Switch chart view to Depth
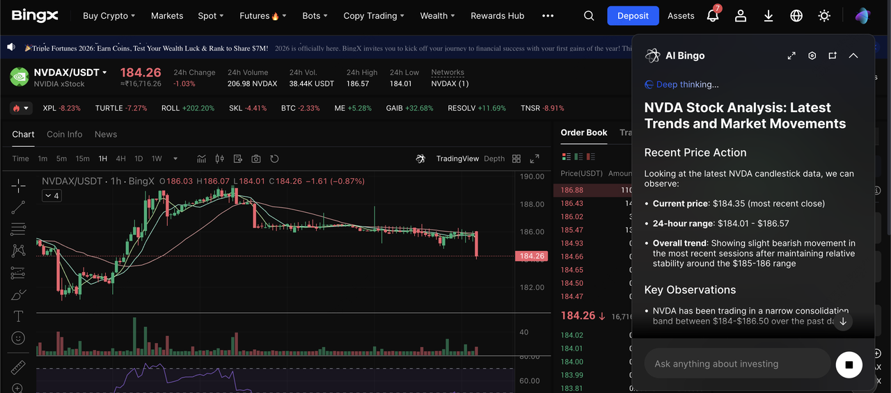 click(494, 159)
